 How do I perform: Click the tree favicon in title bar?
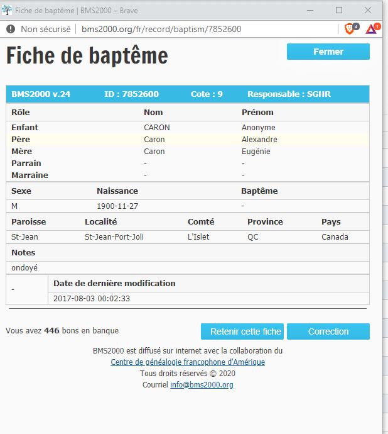coord(7,11)
